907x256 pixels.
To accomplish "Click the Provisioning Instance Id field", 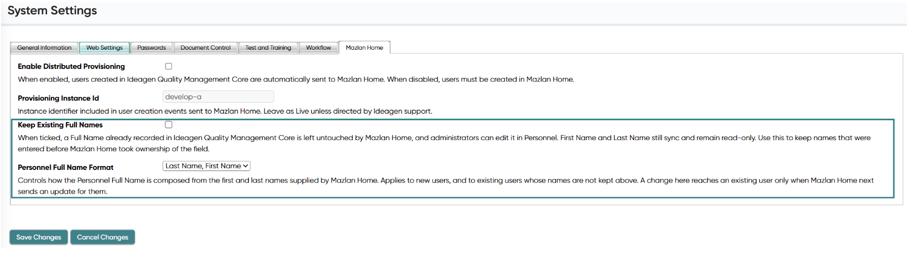I will pyautogui.click(x=218, y=97).
